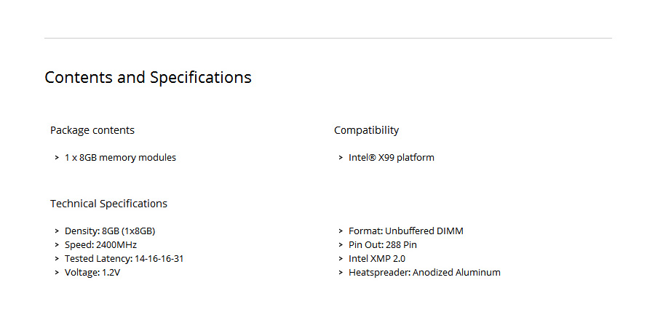Select the 1 x 8GB memory modules text
The width and height of the screenshot is (655, 312).
[x=120, y=158]
